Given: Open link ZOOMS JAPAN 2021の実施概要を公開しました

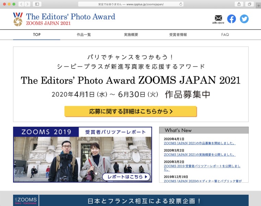Looking at the screenshot, I should coord(200,154).
